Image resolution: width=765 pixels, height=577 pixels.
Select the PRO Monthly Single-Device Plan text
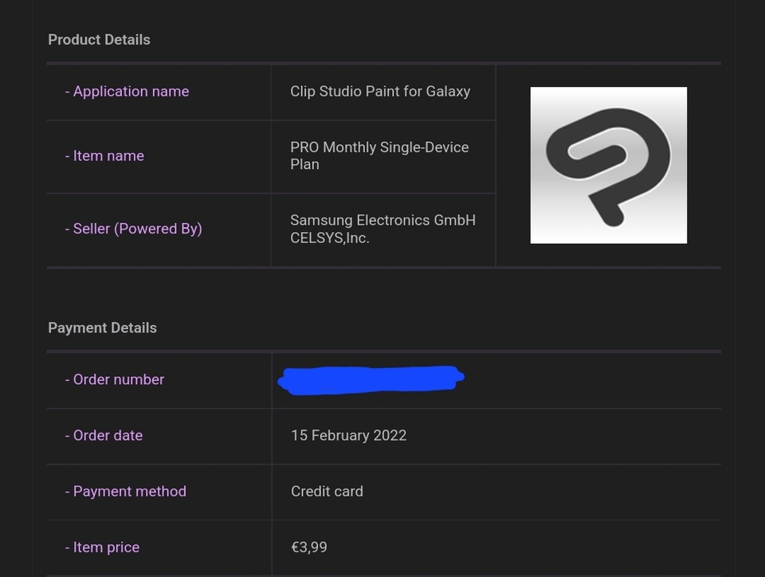pyautogui.click(x=379, y=155)
